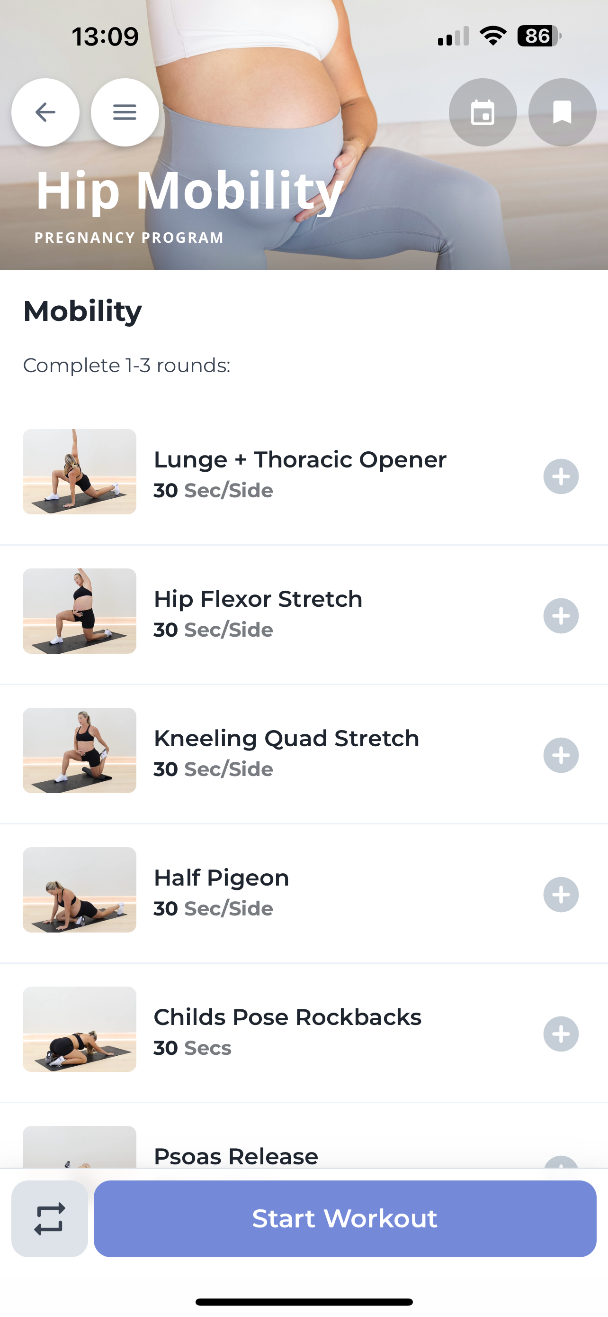This screenshot has height=1317, width=608.
Task: Expand Lunge + Thoracic Opener plus icon
Action: pyautogui.click(x=561, y=476)
